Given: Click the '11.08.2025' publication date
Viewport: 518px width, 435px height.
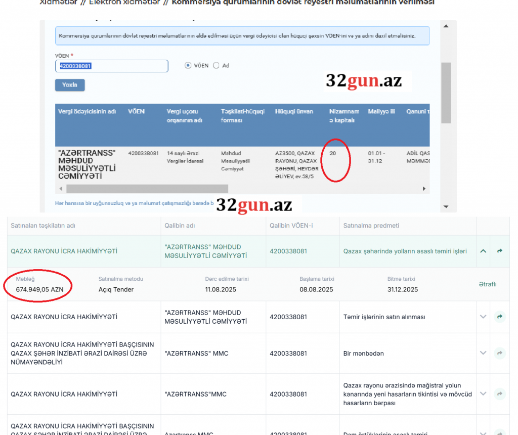Looking at the screenshot, I should coord(221,290).
